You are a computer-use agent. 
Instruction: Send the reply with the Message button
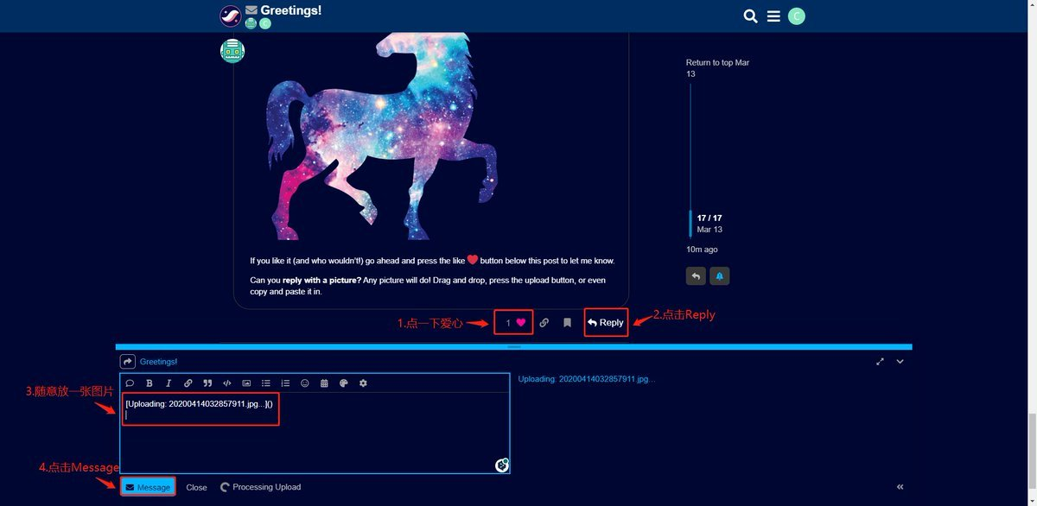[148, 487]
